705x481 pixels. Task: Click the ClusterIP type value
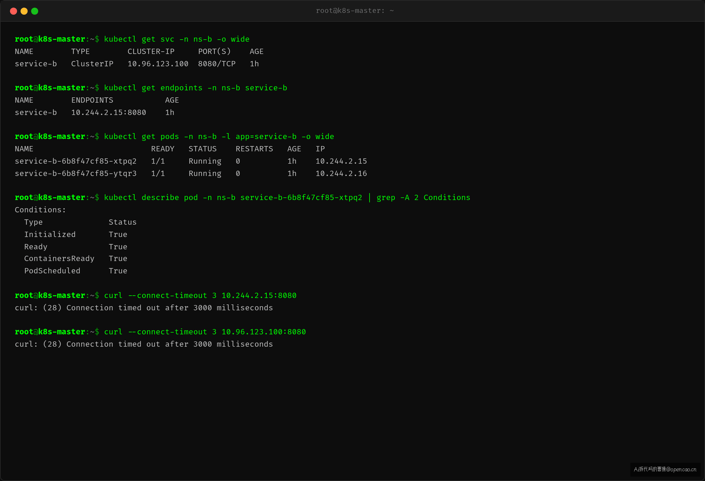[x=92, y=64]
